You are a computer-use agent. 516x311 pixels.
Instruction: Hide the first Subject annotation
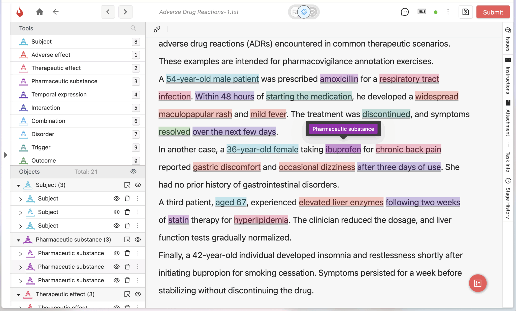click(116, 199)
